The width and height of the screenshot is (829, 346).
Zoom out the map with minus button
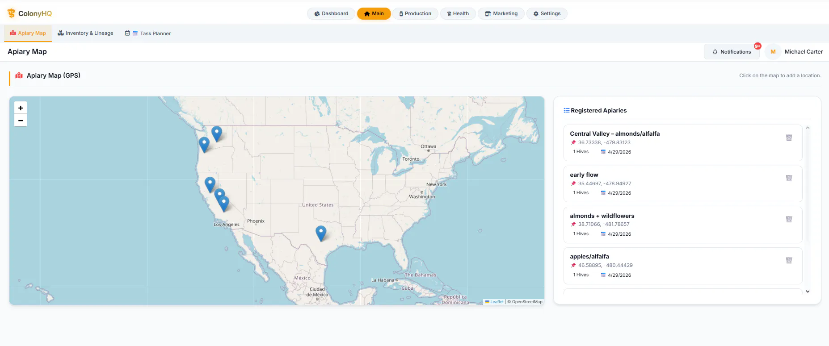[x=21, y=121]
